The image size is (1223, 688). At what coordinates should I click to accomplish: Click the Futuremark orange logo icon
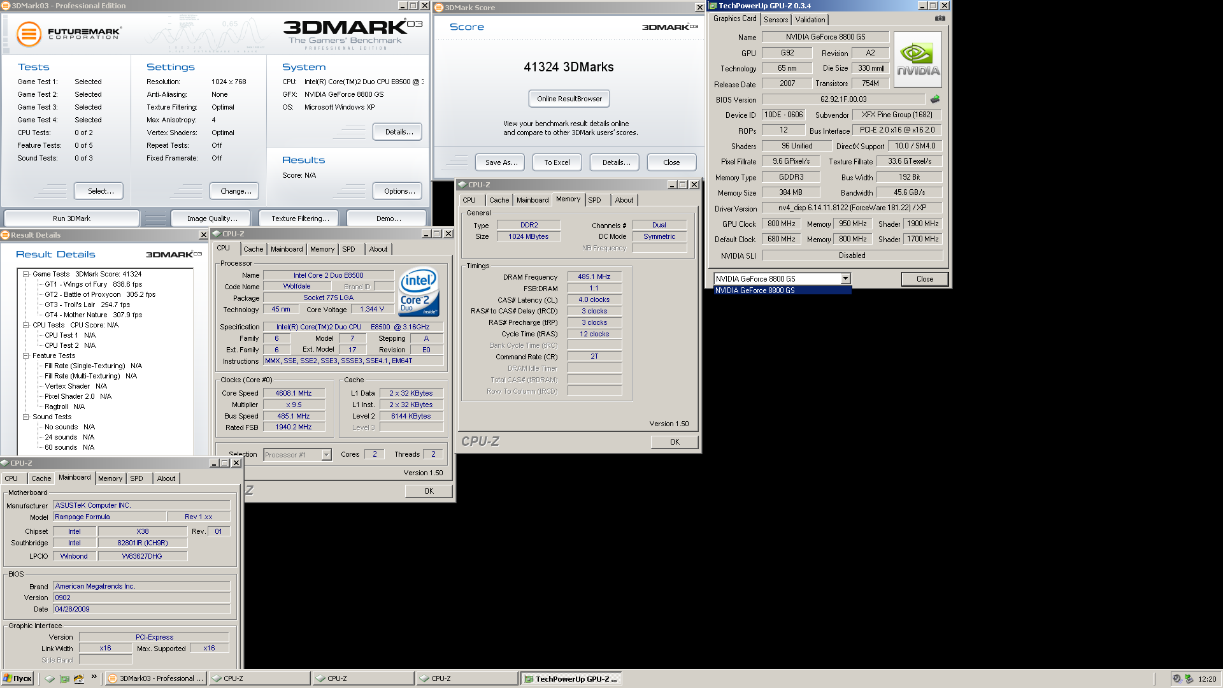coord(29,34)
